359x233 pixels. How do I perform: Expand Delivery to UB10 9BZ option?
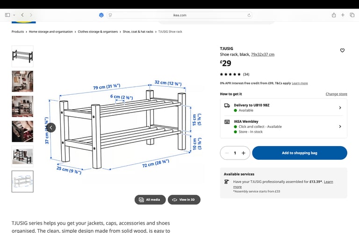click(283, 107)
